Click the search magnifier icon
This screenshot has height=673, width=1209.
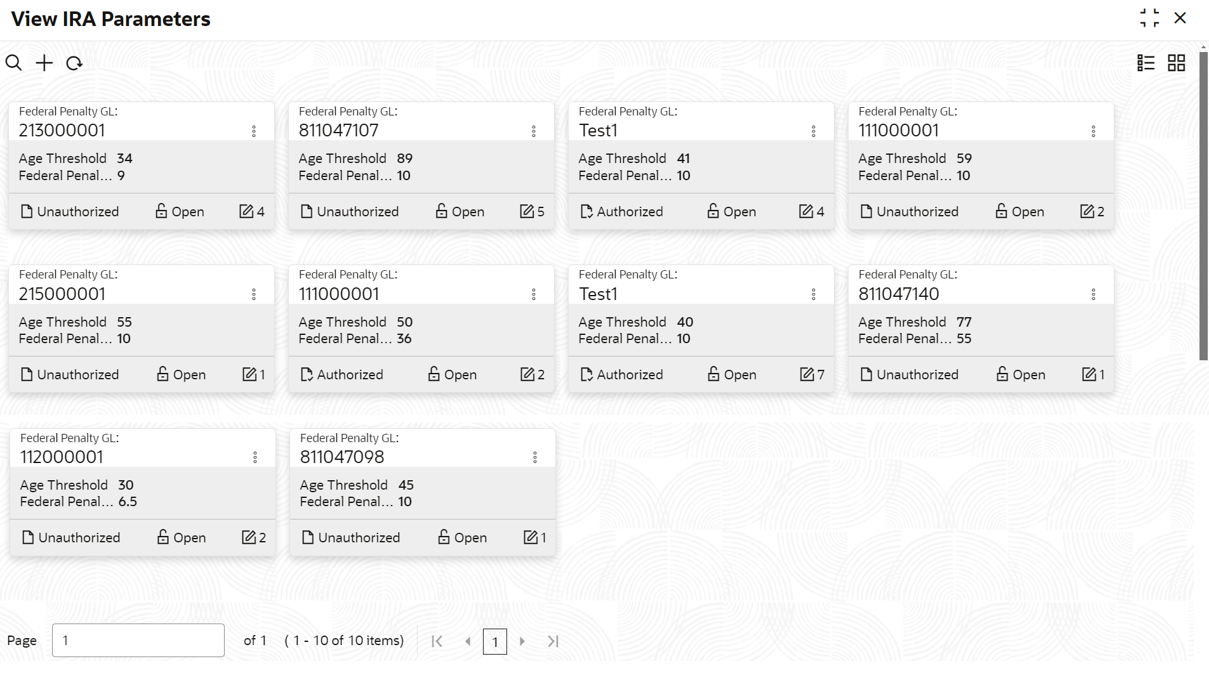pos(13,63)
